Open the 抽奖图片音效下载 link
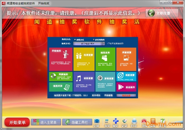Image resolution: width=185 pixels, height=130 pixels. click(71, 95)
